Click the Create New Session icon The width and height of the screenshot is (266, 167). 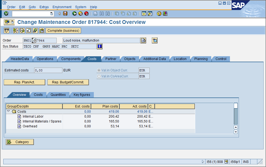coord(144,14)
